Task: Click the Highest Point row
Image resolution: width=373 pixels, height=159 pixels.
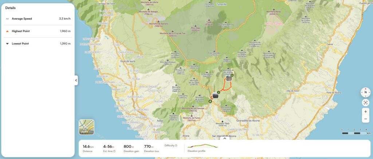Action: [38, 31]
